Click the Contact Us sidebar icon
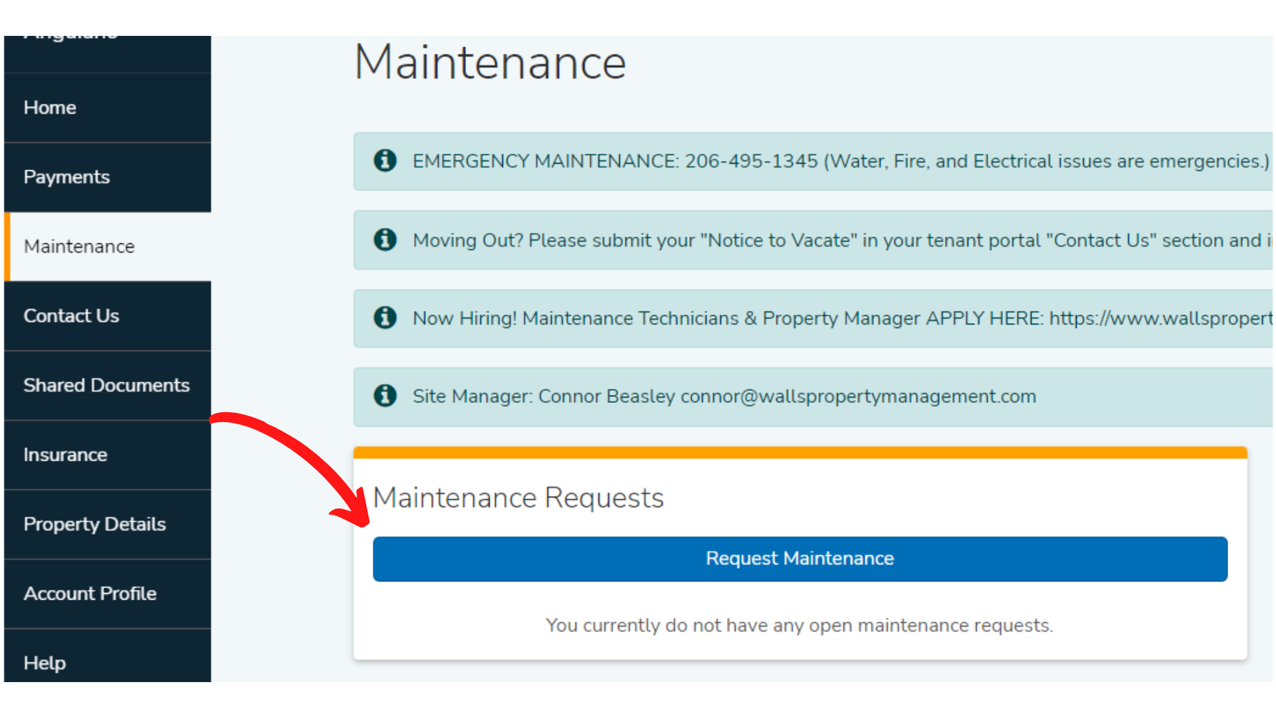The image size is (1276, 718). pyautogui.click(x=106, y=314)
